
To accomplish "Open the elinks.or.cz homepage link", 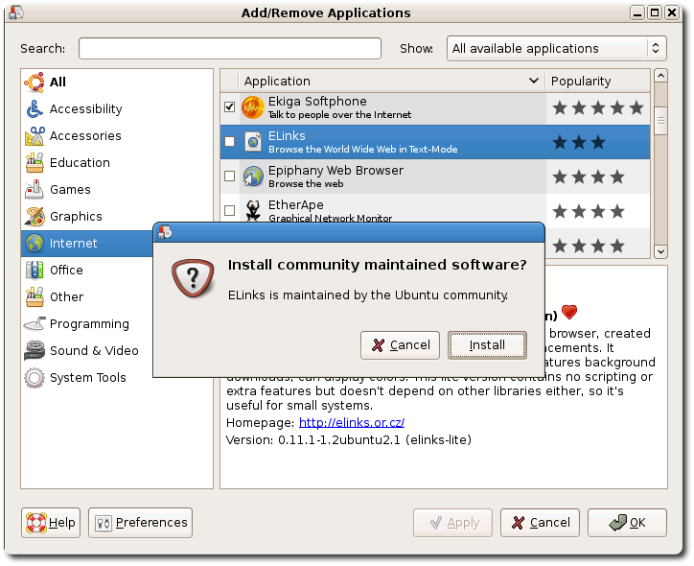I will coord(352,422).
